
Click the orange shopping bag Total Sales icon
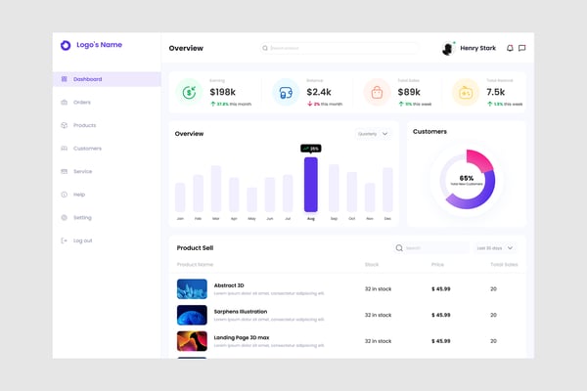[x=377, y=93]
